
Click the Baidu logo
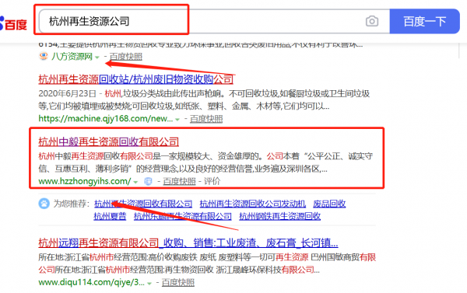13,24
